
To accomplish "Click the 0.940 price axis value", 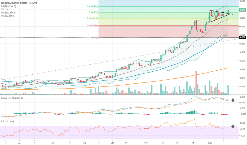I will click(x=242, y=1).
